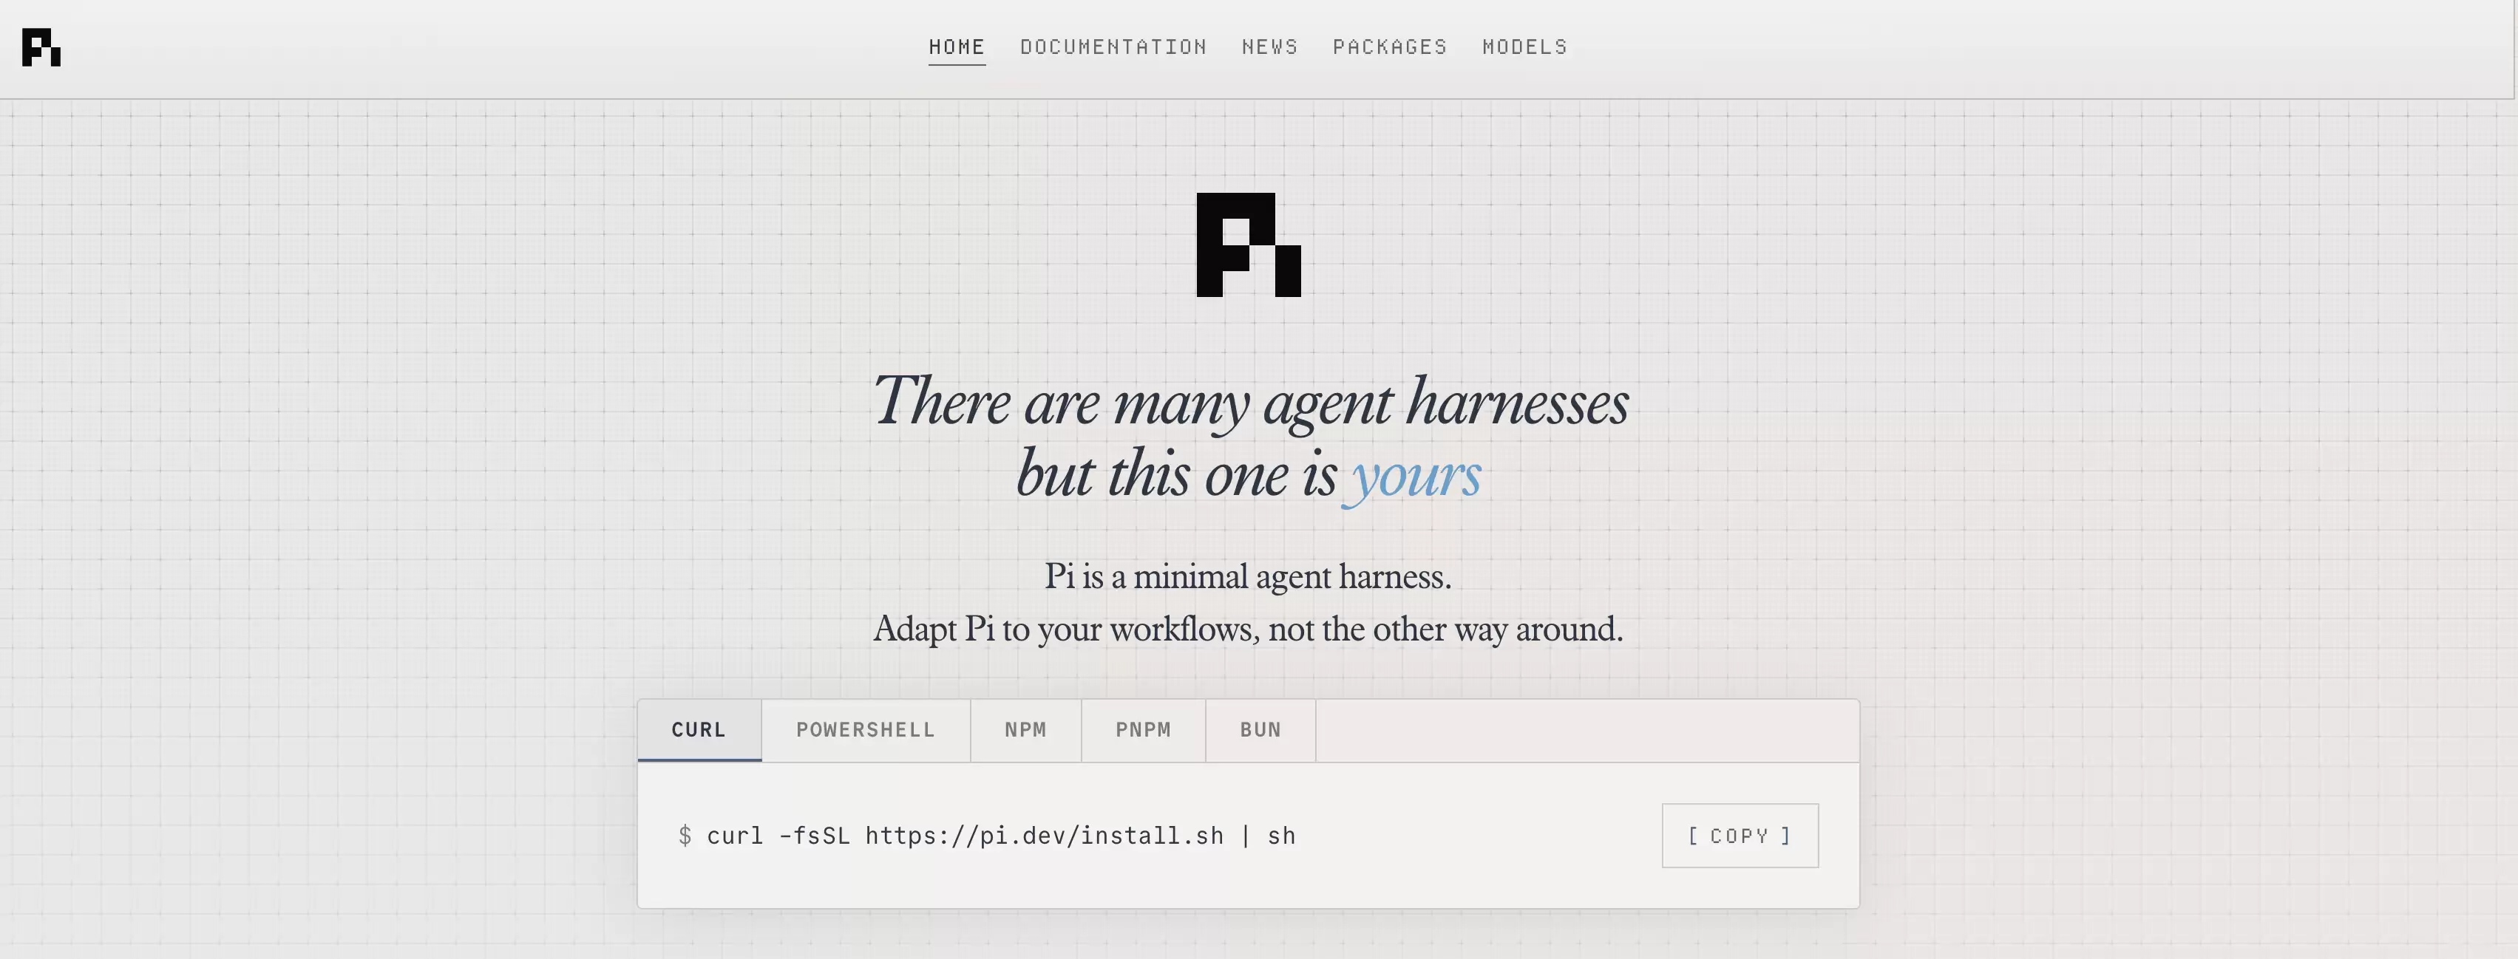
Task: Click "Adapt Pi to your workflows" sentence
Action: click(x=1248, y=629)
